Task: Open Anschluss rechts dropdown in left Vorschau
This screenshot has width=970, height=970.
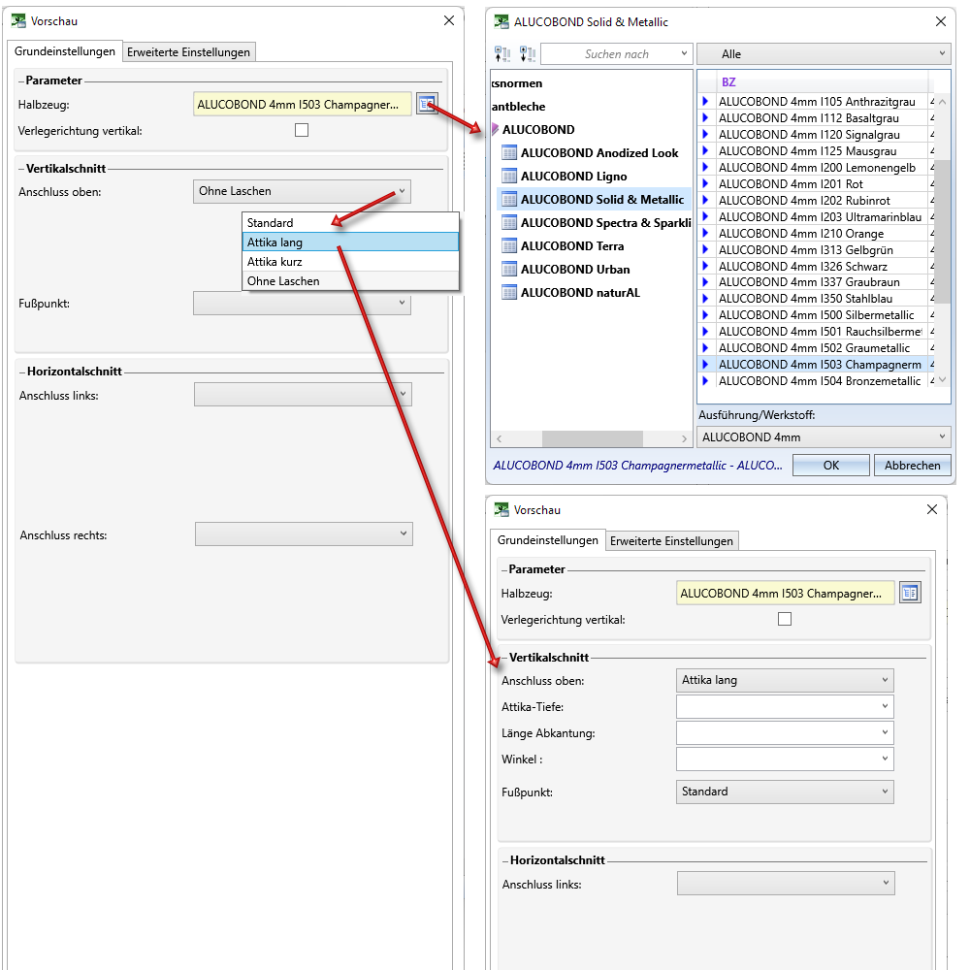Action: [304, 533]
